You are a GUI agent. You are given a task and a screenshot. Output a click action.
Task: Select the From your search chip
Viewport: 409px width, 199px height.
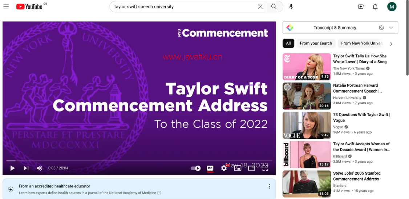point(316,43)
